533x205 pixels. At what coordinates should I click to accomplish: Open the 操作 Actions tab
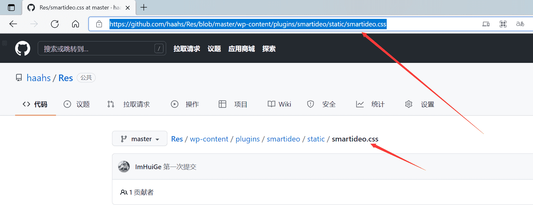tap(185, 104)
